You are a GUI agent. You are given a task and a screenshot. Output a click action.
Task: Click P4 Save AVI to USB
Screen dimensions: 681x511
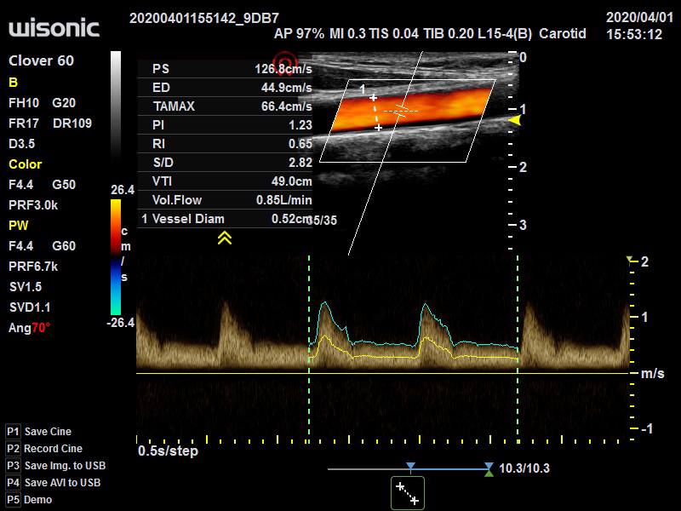click(x=53, y=483)
